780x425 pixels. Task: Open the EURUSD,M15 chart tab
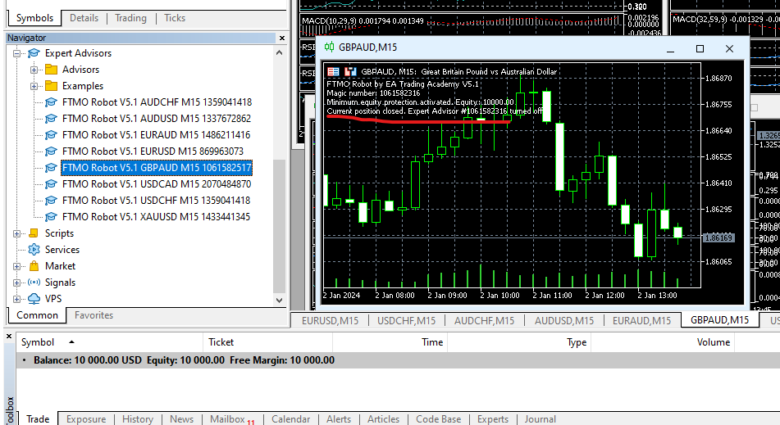[330, 321]
